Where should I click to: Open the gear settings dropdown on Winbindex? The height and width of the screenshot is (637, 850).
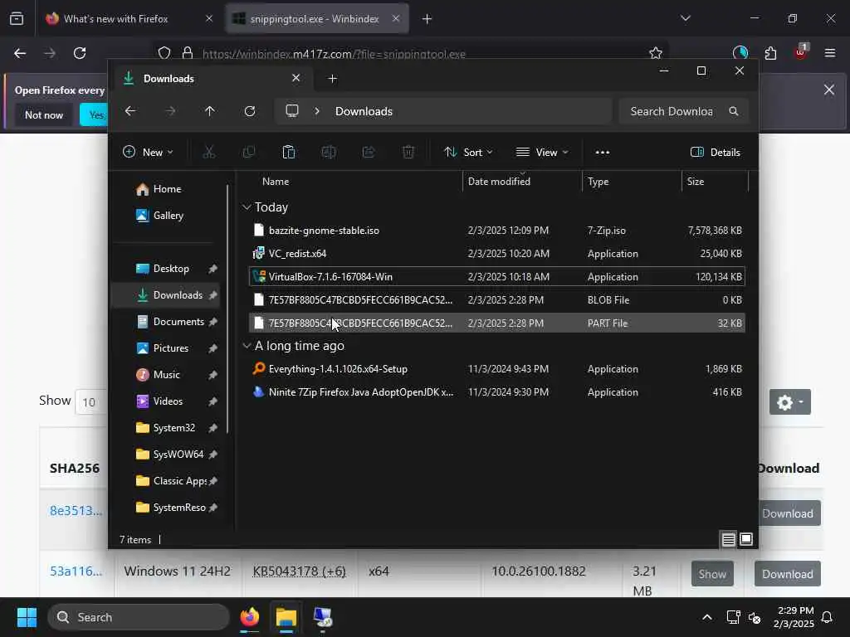point(790,402)
